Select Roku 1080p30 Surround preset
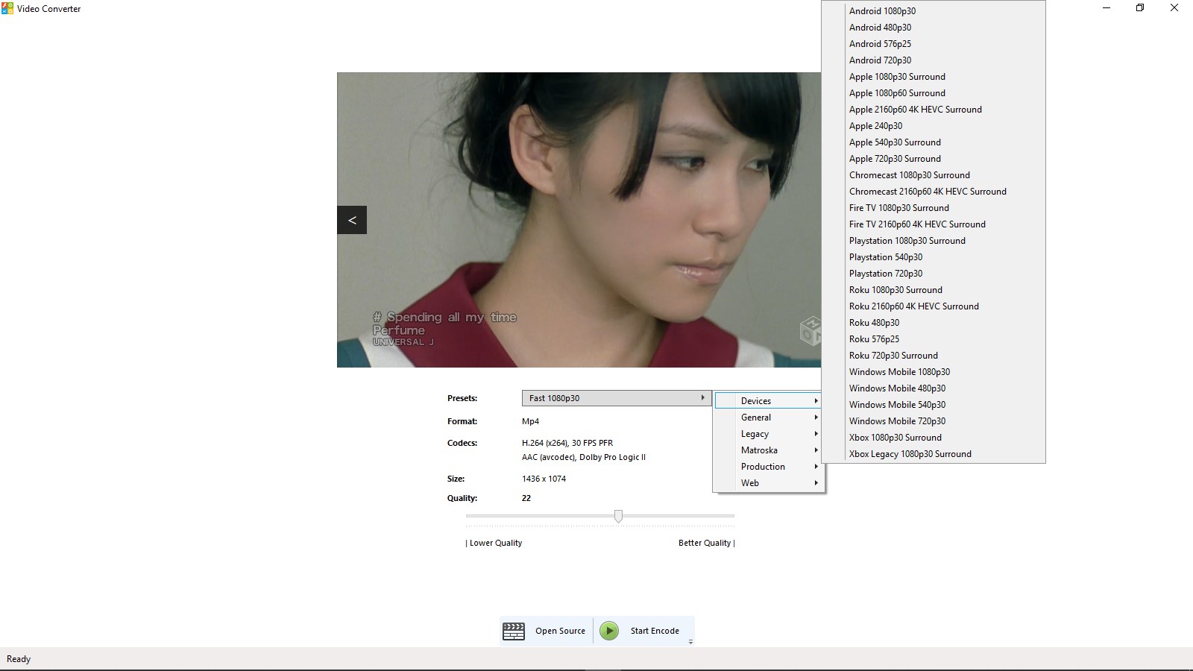 [x=934, y=290]
